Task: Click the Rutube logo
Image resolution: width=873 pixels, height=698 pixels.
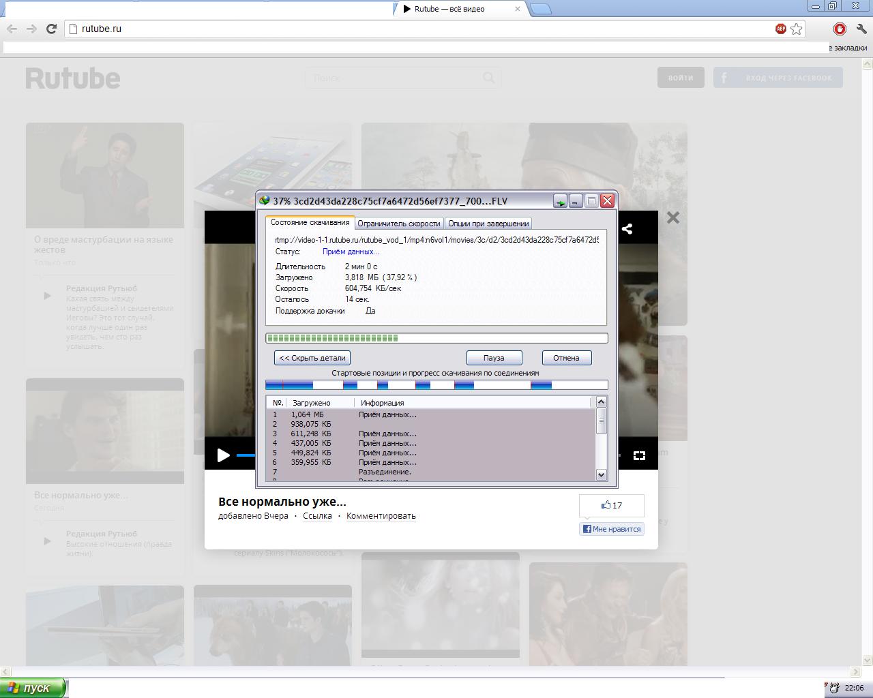Action: pyautogui.click(x=73, y=78)
